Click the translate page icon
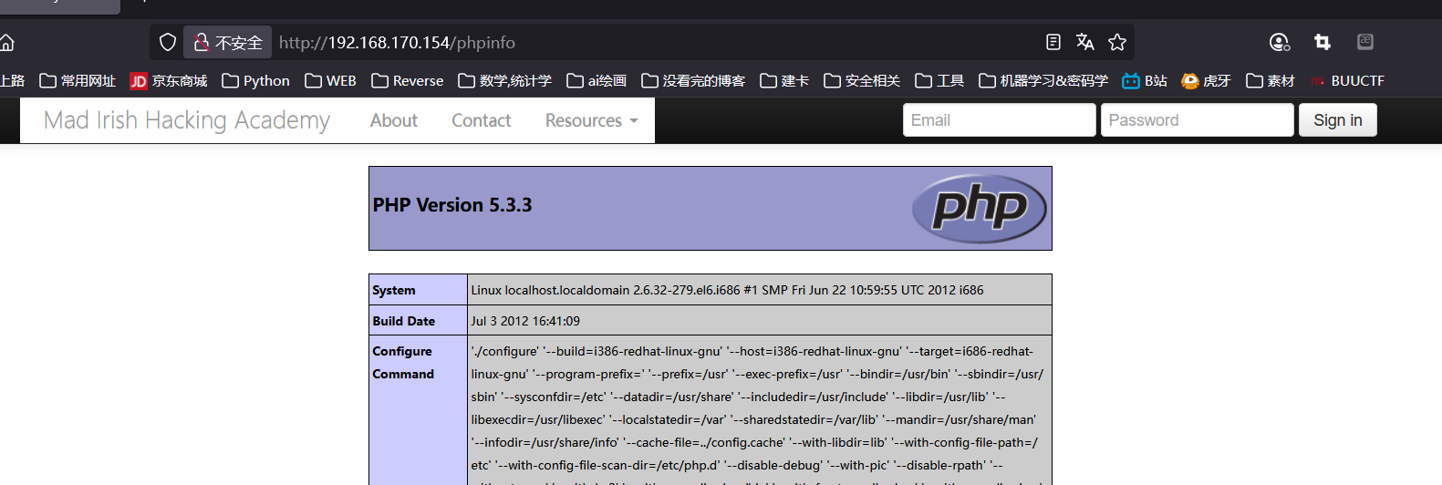This screenshot has height=485, width=1442. (1084, 42)
